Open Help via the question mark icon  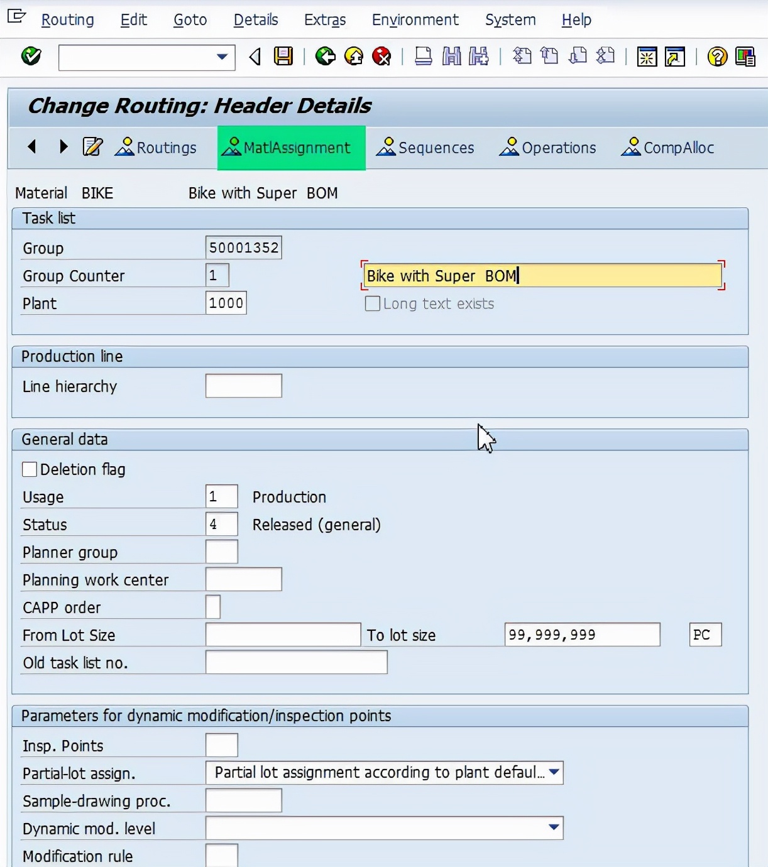click(717, 57)
